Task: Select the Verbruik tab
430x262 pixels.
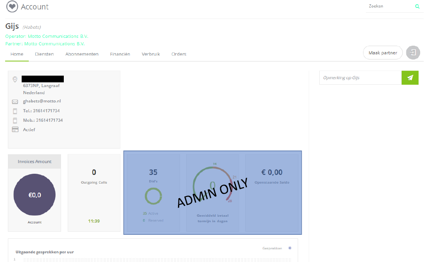Action: 151,54
